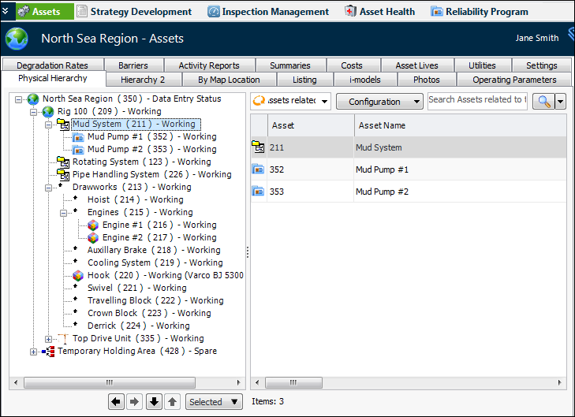Click the globe icon beside Rig 100
This screenshot has width=575, height=417.
[x=48, y=111]
